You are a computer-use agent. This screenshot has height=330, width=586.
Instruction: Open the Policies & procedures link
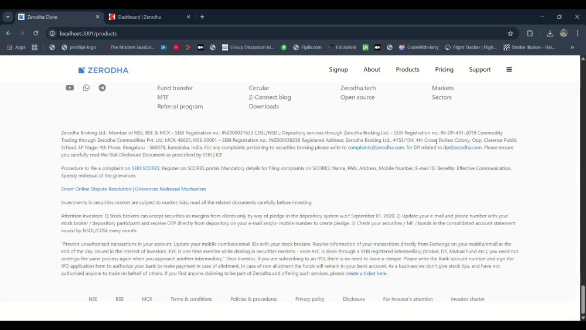(254, 299)
